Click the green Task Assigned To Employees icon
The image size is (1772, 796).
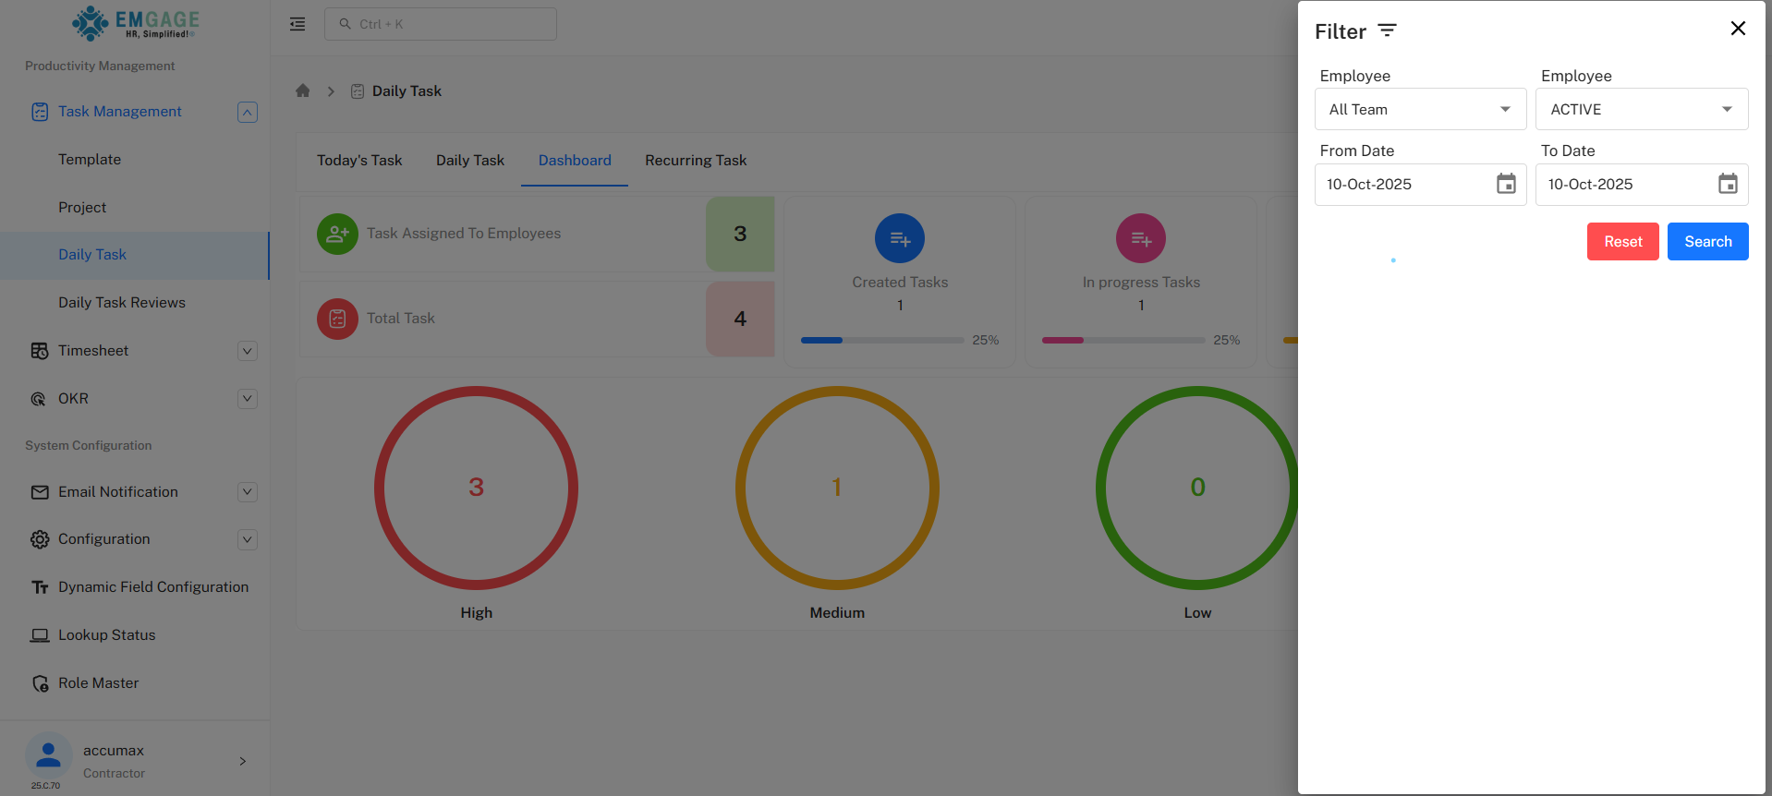pos(337,234)
